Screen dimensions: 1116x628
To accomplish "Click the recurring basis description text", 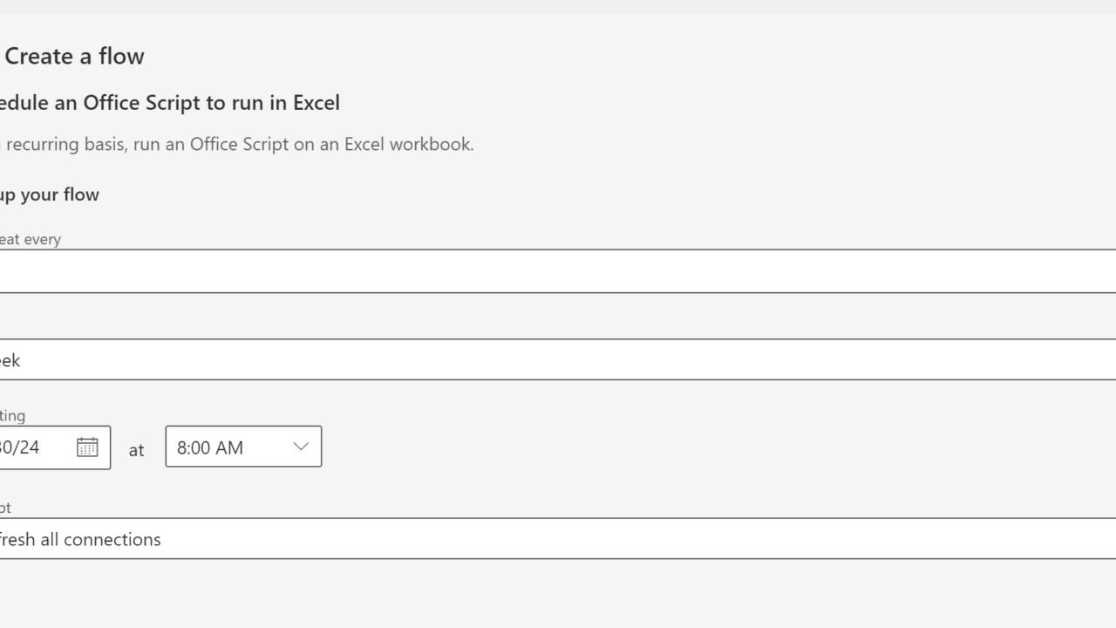I will click(x=174, y=145).
